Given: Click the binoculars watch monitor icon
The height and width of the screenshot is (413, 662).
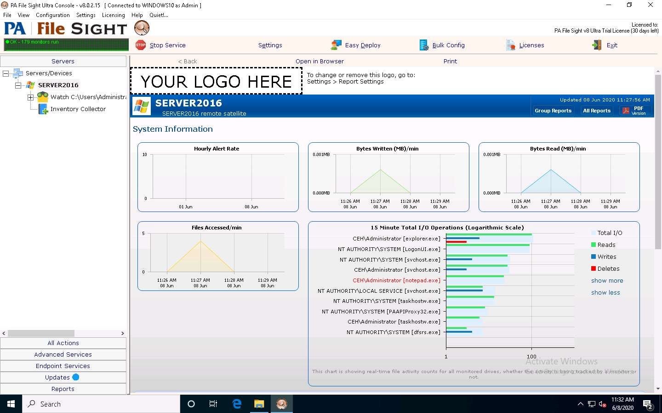Looking at the screenshot, I should click(43, 97).
